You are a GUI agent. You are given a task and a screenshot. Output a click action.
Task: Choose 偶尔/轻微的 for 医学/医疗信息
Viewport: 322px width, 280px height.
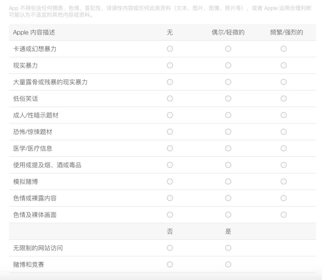click(228, 148)
